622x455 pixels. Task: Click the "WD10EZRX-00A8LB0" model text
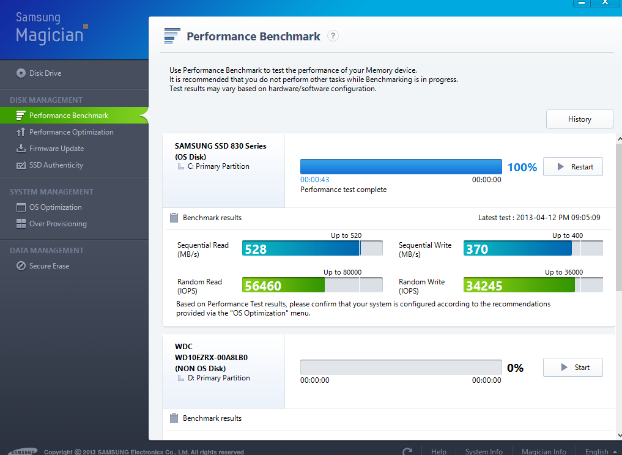coord(212,357)
